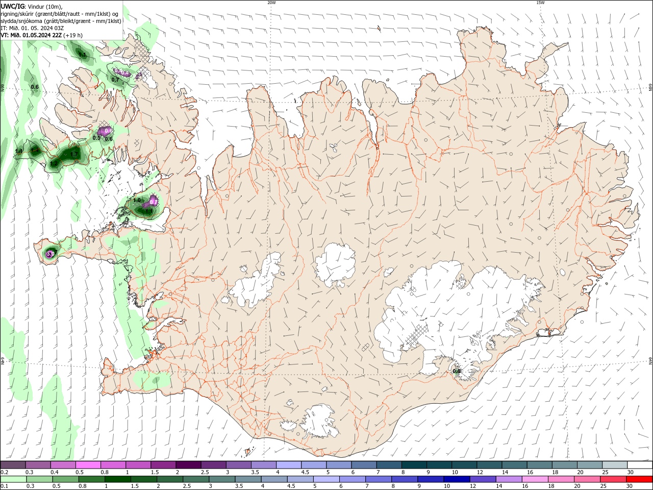Screen dimensions: 653x490
Task: Select the 'rigning/skúrir' legend description line
Action: (60, 14)
